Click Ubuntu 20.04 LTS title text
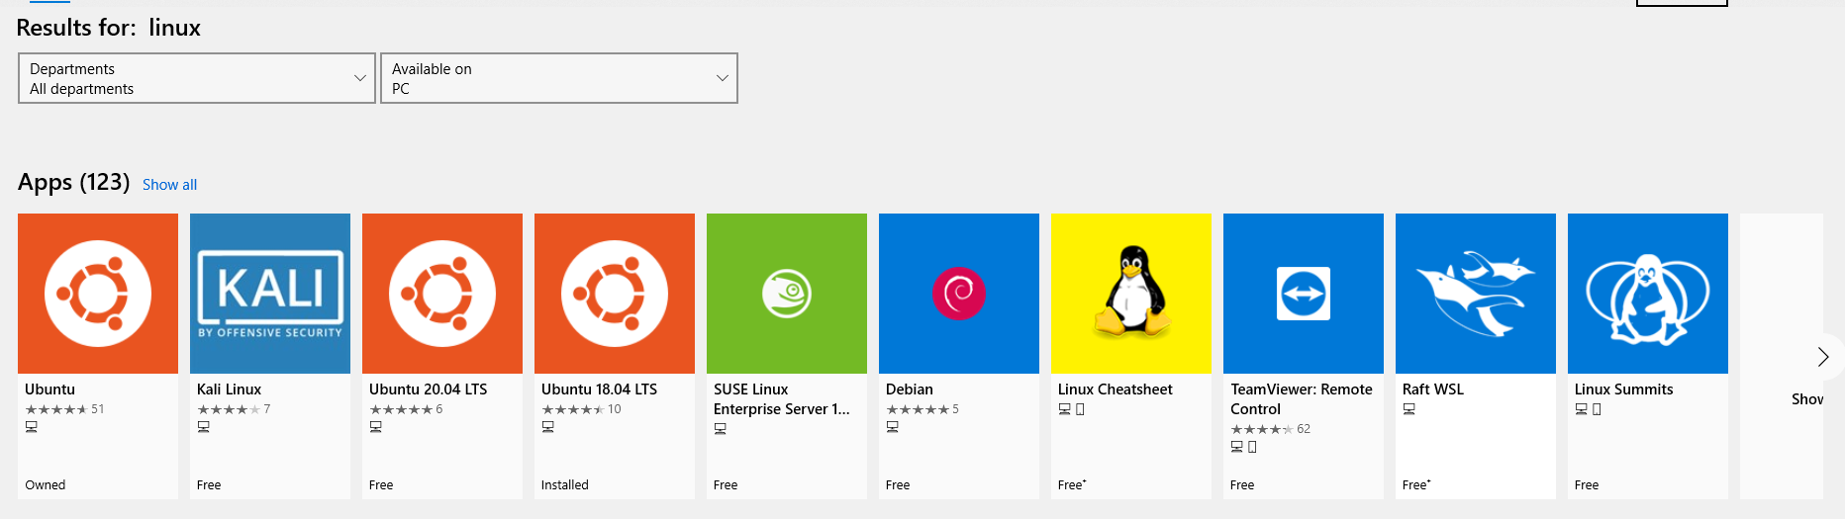The image size is (1845, 519). 429,389
